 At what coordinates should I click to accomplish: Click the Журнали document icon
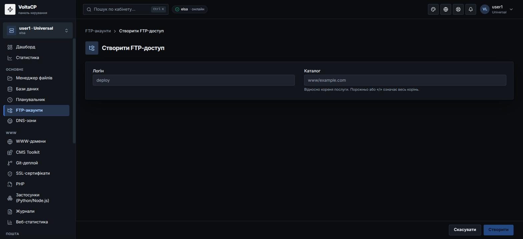click(10, 212)
